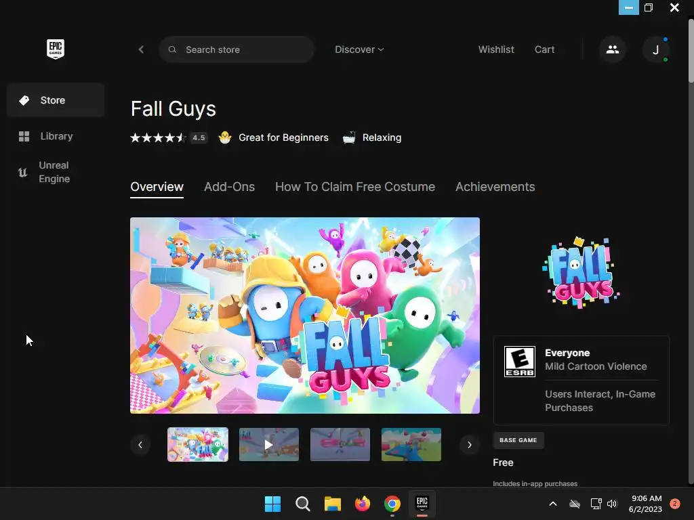Launch Firefox from taskbar

click(x=363, y=504)
